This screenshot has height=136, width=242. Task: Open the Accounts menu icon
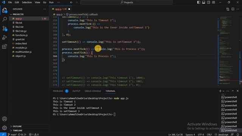click(x=5, y=119)
